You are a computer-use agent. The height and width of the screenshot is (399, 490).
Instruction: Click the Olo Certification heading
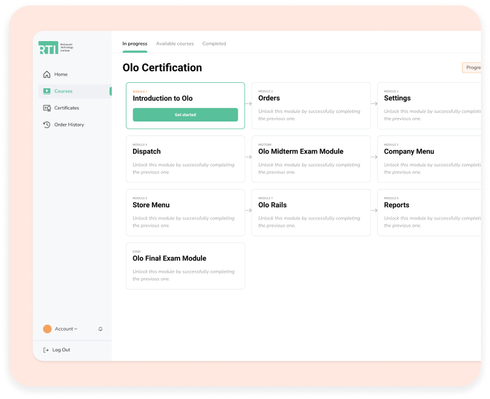162,68
